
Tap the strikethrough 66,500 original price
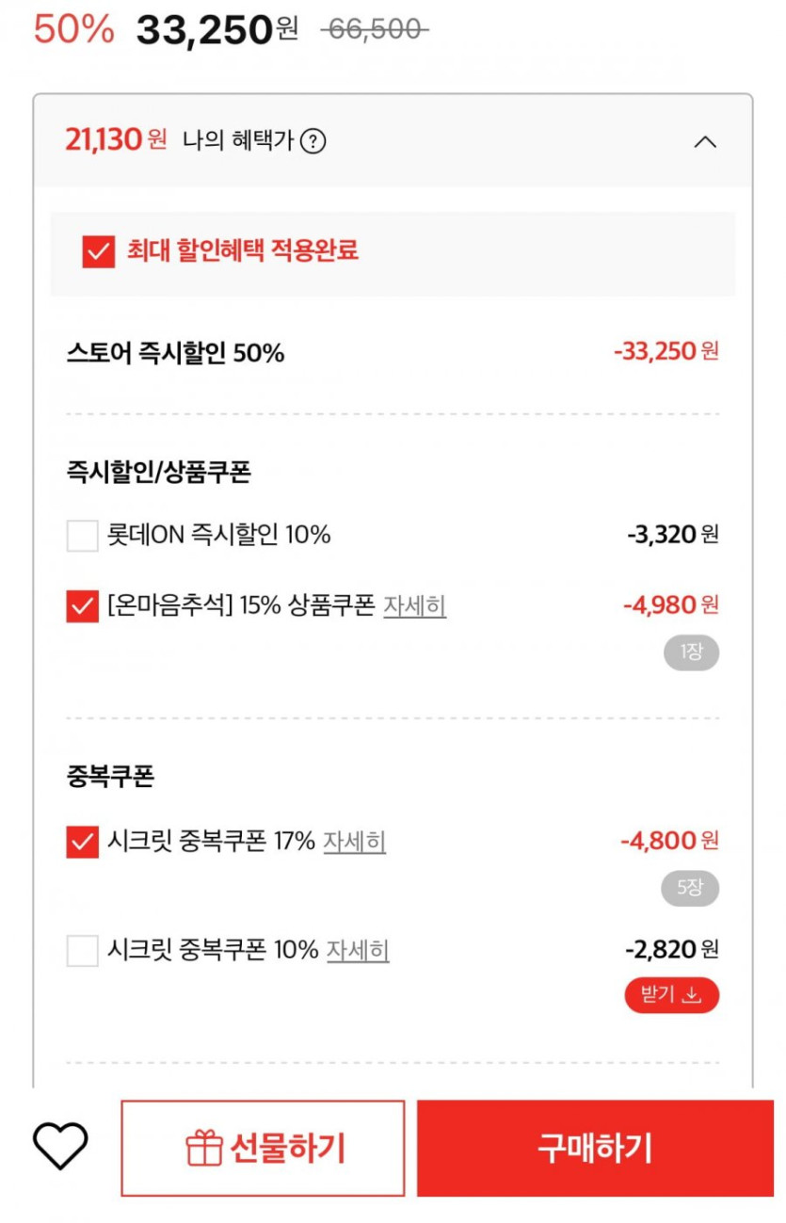tap(374, 30)
